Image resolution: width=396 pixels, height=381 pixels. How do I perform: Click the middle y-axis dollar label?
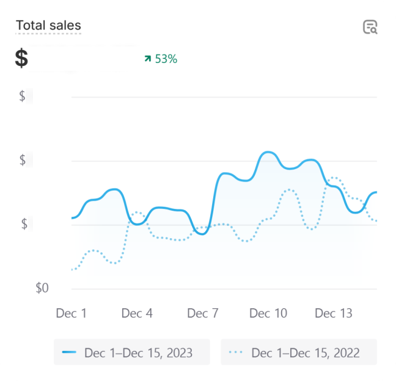point(23,160)
